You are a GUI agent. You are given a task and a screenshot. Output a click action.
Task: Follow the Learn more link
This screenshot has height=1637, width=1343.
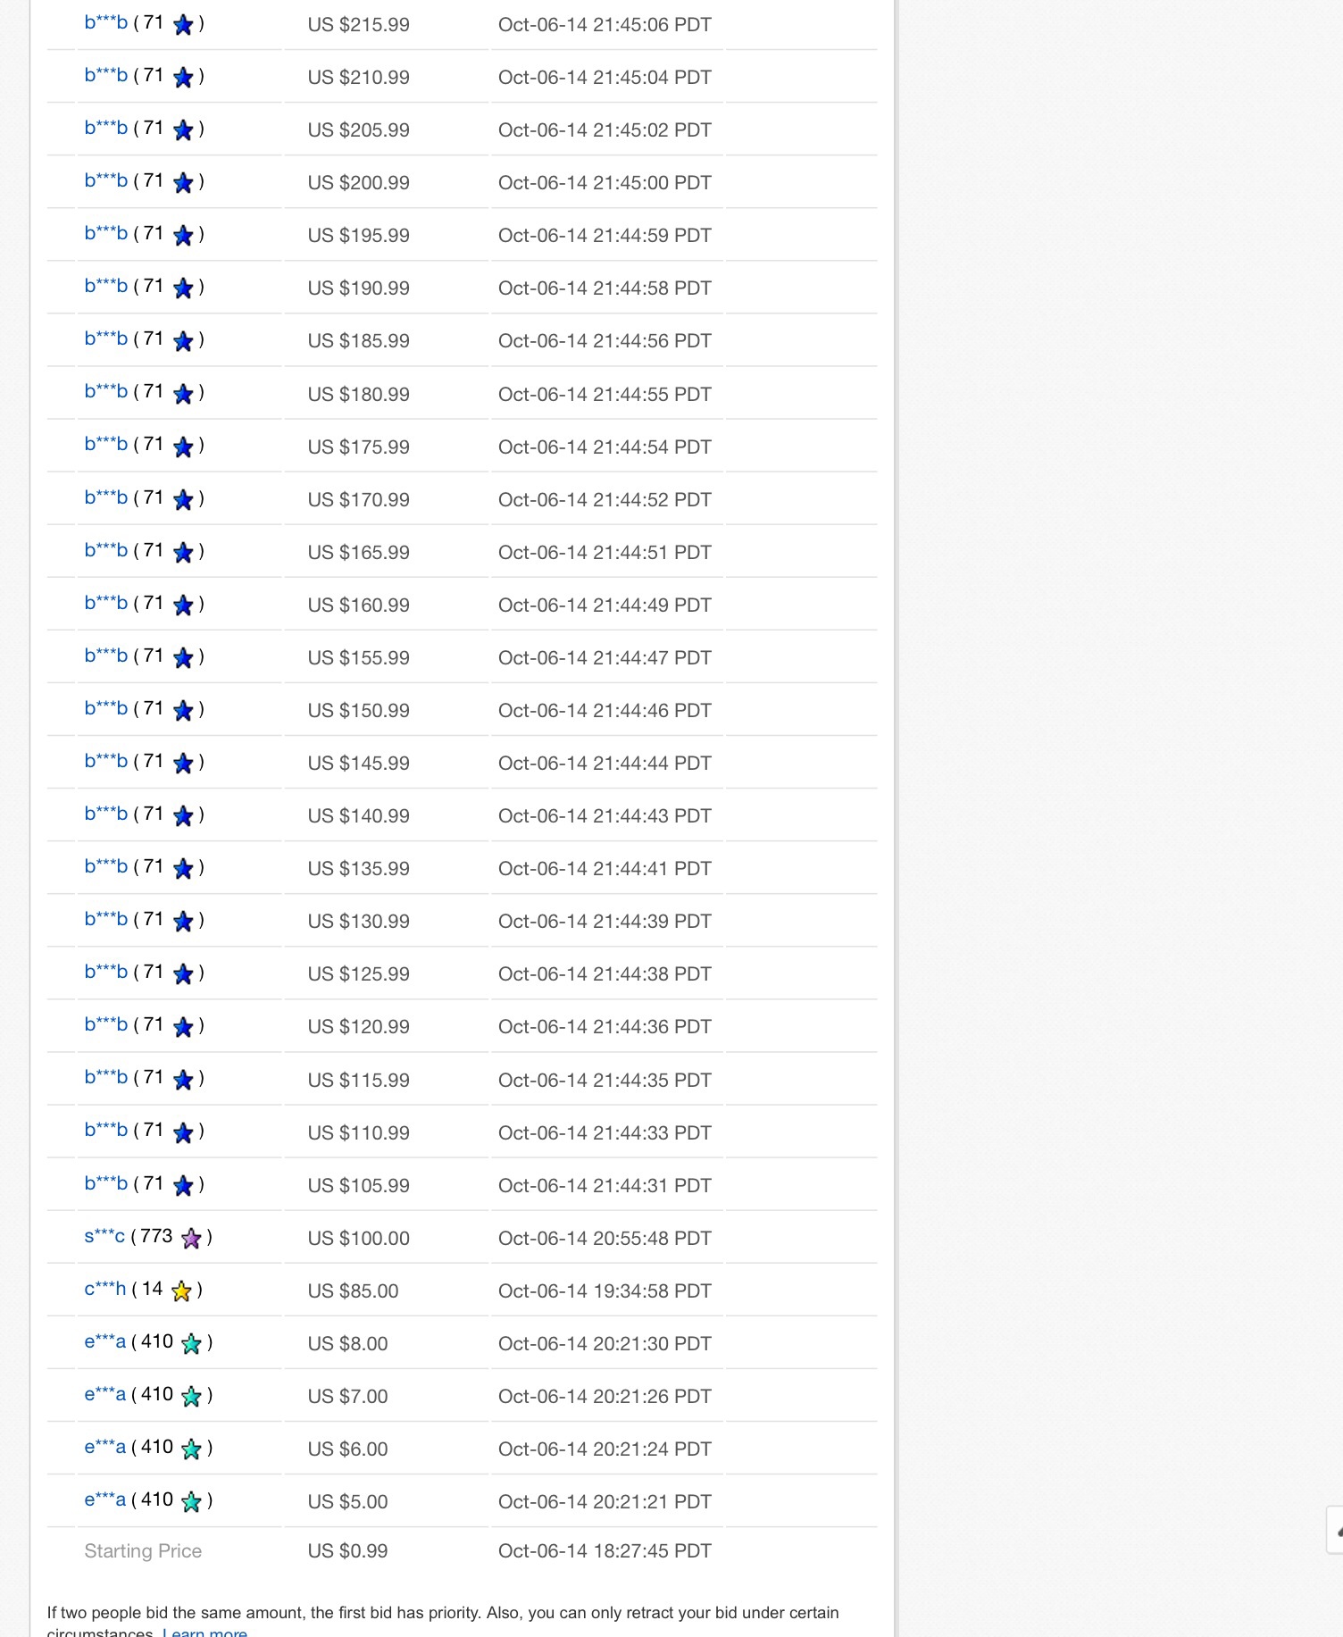tap(204, 1631)
